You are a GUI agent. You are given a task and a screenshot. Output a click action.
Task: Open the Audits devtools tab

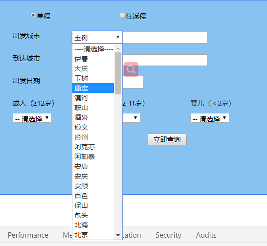(206, 235)
